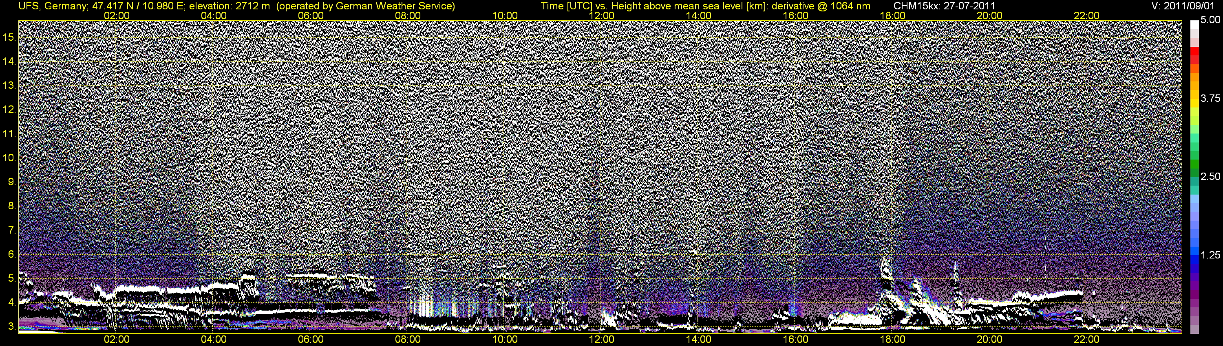Click the 5 km height axis label
The width and height of the screenshot is (1223, 346).
[x=12, y=279]
